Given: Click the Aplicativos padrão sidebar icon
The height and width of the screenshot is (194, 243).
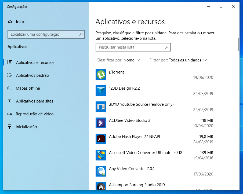Looking at the screenshot, I should pos(10,75).
